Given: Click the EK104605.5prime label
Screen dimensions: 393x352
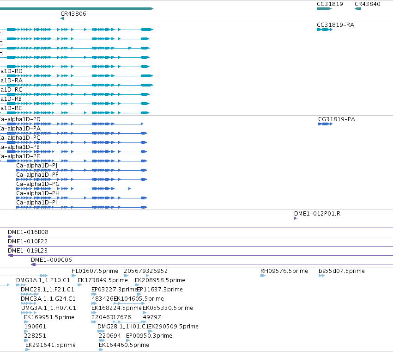Looking at the screenshot, I should 139,299.
